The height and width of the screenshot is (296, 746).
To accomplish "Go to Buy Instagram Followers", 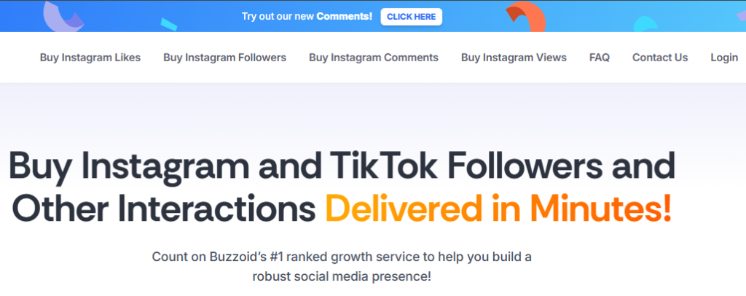I will [224, 58].
